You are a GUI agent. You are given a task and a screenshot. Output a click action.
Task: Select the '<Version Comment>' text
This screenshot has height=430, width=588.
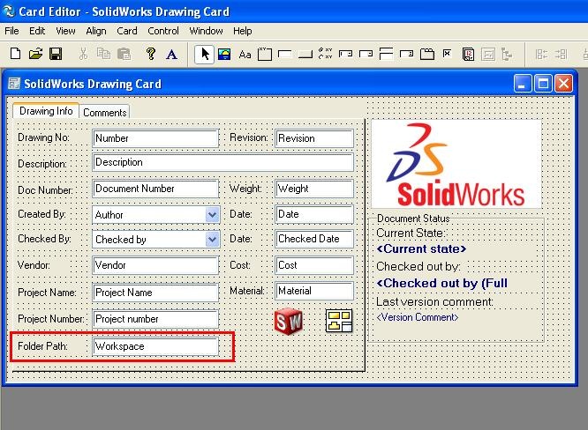pyautogui.click(x=417, y=317)
